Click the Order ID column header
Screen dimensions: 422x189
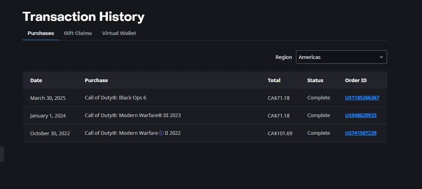coord(356,80)
